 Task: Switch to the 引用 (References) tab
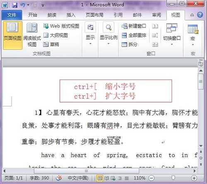pyautogui.click(x=118, y=15)
